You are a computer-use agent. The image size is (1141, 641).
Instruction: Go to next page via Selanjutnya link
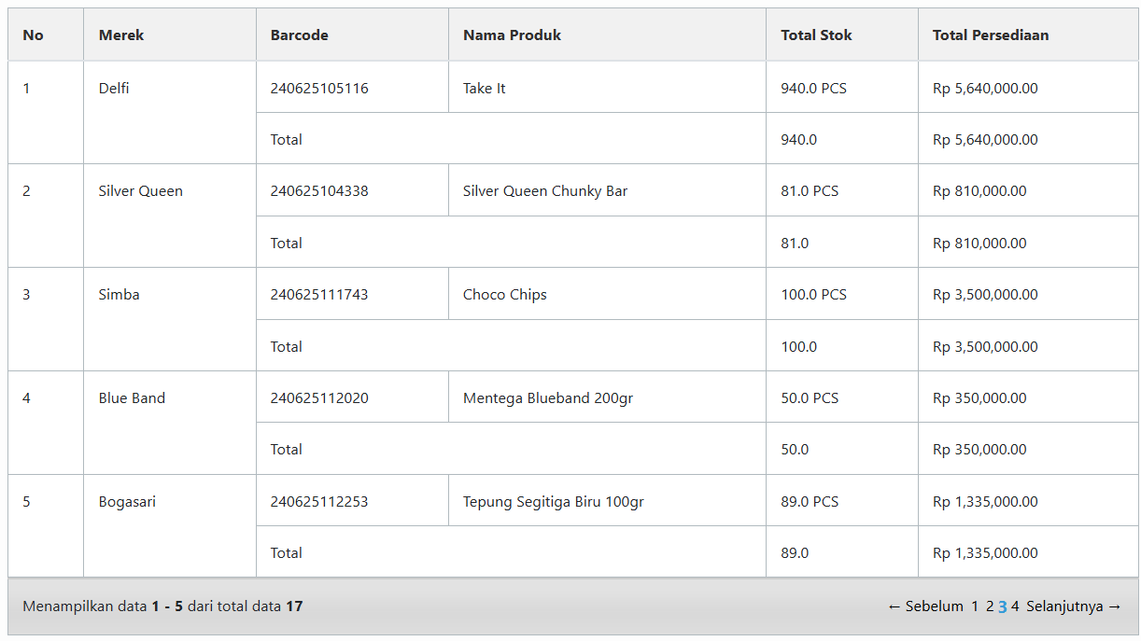(1074, 606)
